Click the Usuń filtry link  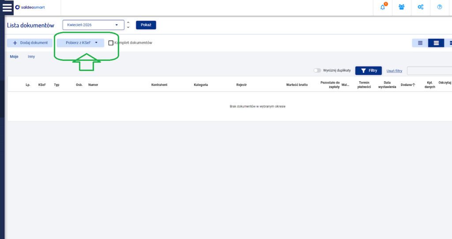point(394,70)
